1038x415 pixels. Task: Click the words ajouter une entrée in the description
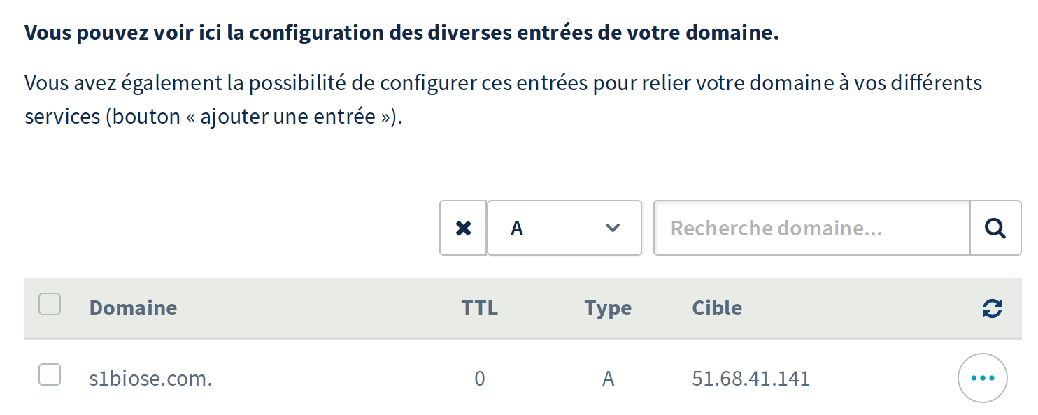(x=290, y=116)
